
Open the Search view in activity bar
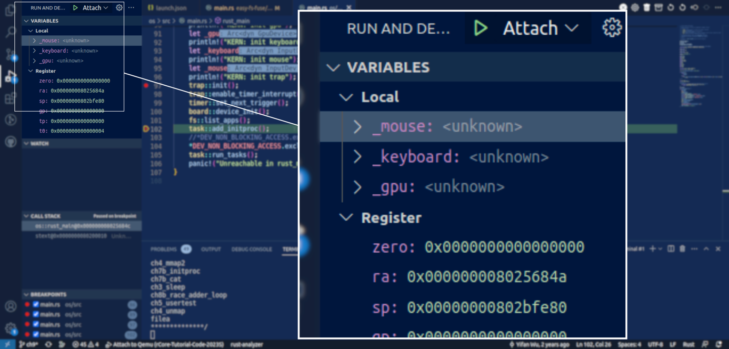click(x=10, y=32)
